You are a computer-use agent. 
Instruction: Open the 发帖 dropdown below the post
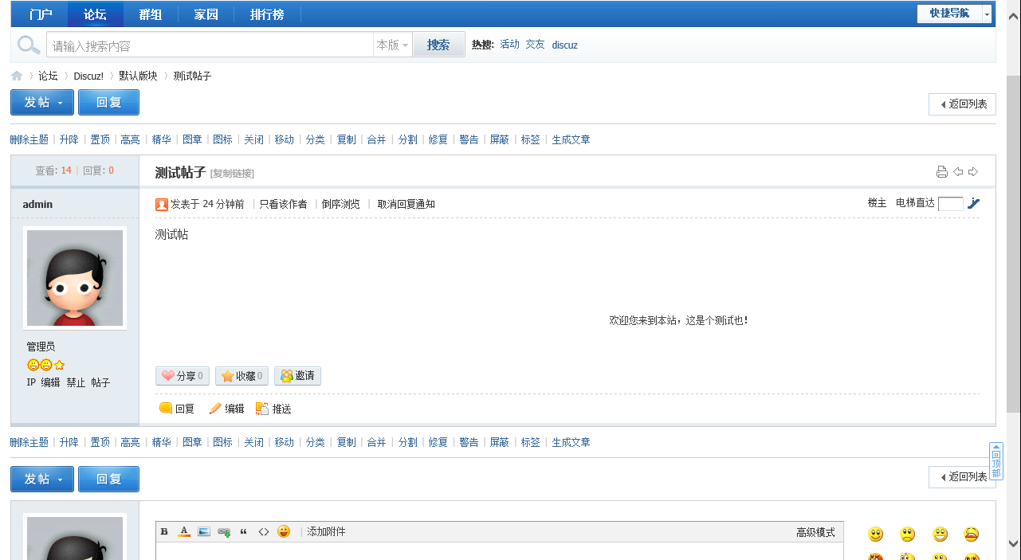[42, 479]
